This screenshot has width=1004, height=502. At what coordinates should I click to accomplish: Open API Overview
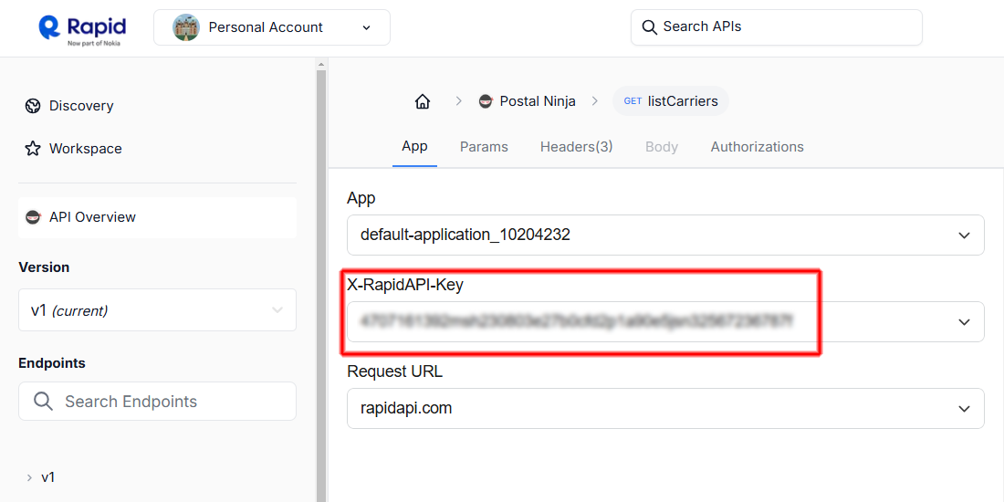pyautogui.click(x=158, y=217)
